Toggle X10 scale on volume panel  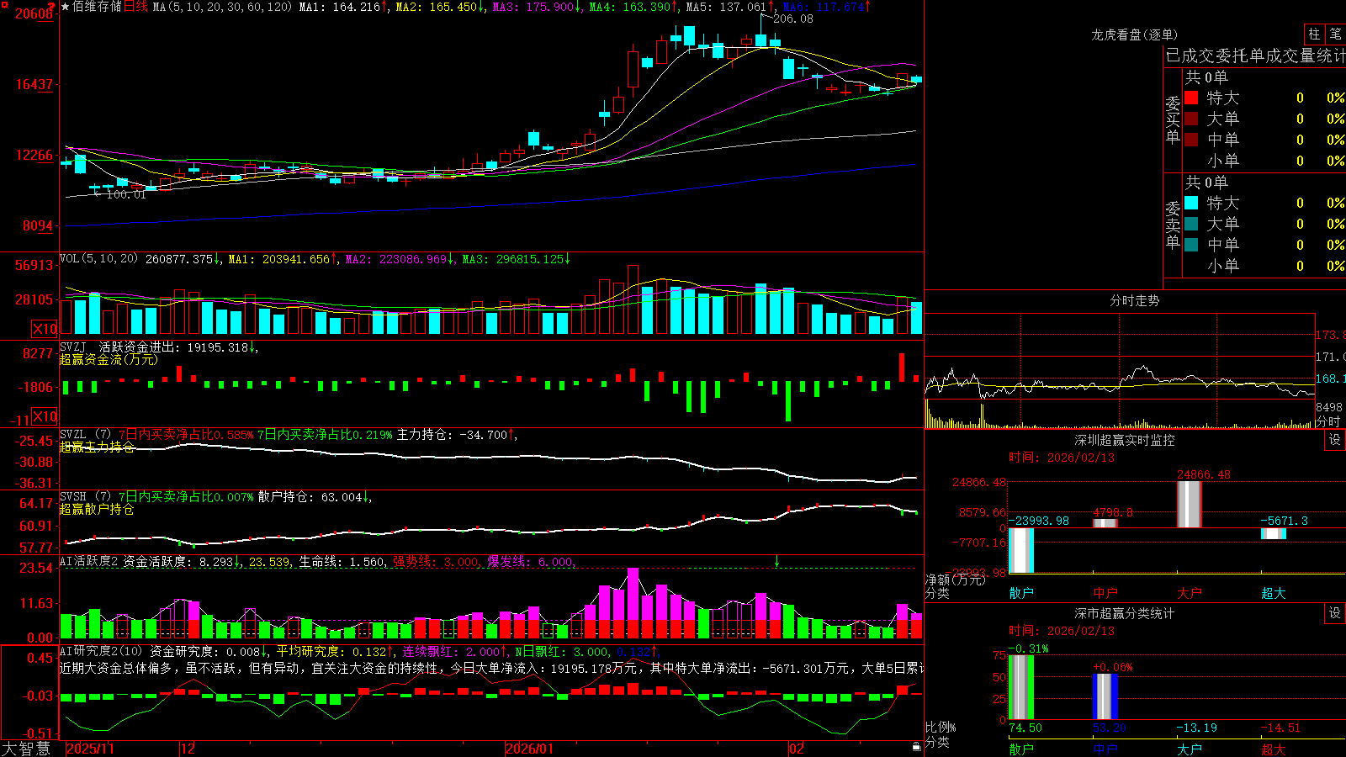[45, 329]
